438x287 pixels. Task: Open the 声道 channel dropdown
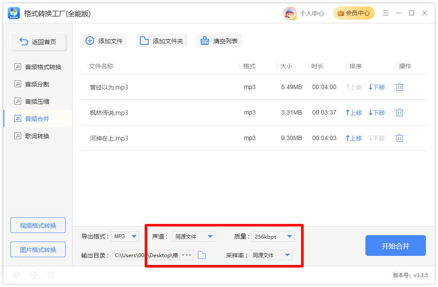[x=194, y=236]
